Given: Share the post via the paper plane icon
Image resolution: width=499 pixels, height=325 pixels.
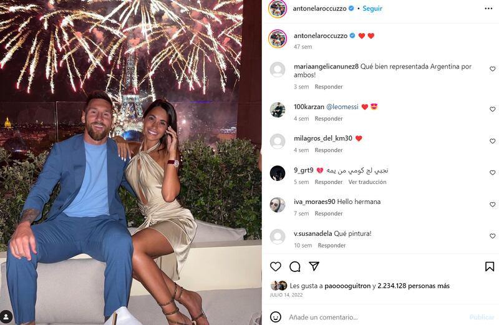Looking at the screenshot, I should point(314,266).
